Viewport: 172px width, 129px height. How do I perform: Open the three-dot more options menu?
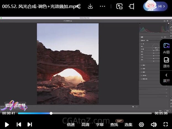102,6
